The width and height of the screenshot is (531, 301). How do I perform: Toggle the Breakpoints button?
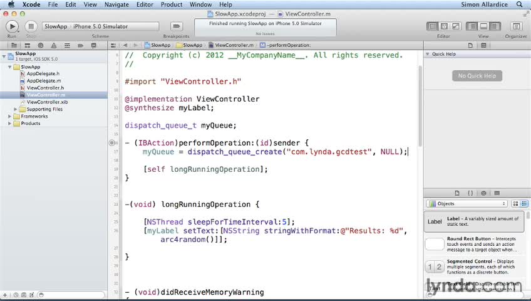[x=176, y=26]
